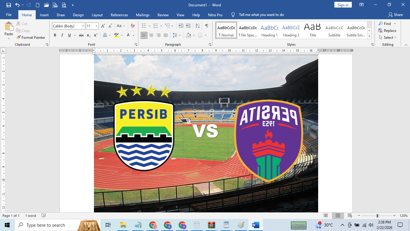This screenshot has height=231, width=410.
Task: Select the Center alignment icon
Action: click(x=152, y=35)
